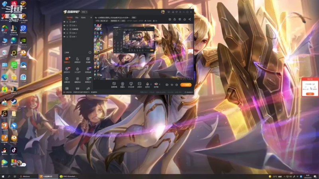Image resolution: width=319 pixels, height=179 pixels.
Task: Add a screen capture source from the bottom toolbar
Action: tap(114, 85)
